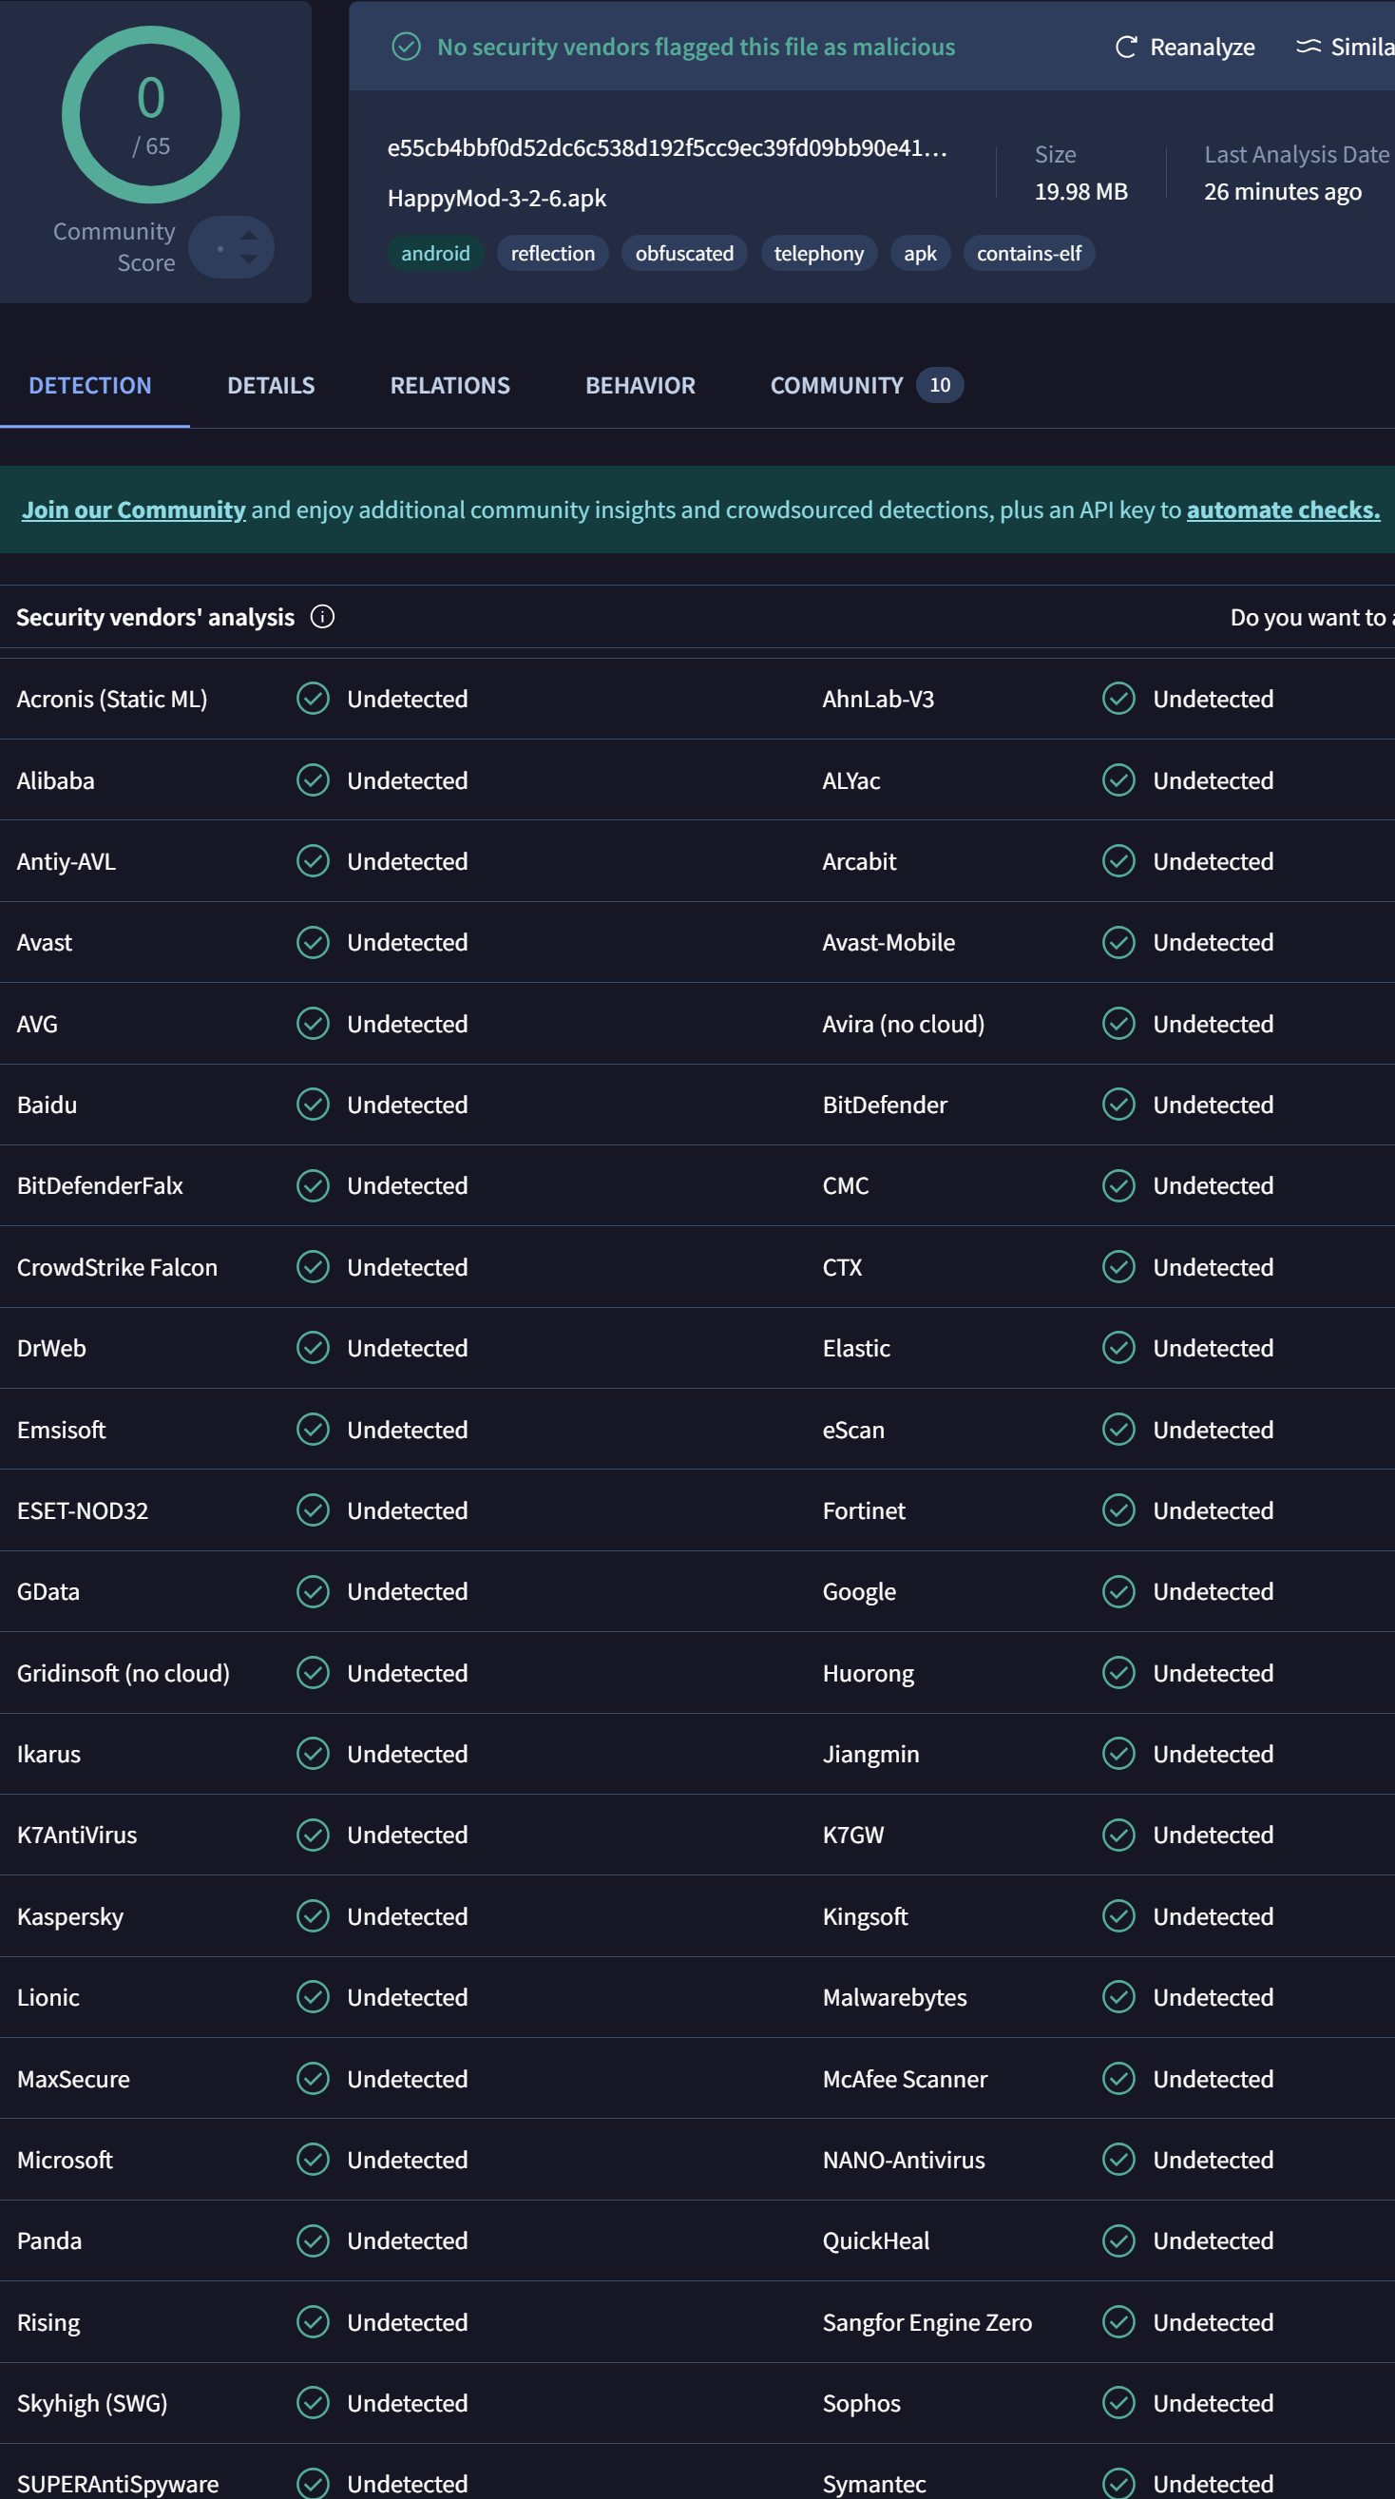The image size is (1395, 2499).
Task: Click the Similar search icon at top right
Action: [x=1309, y=46]
